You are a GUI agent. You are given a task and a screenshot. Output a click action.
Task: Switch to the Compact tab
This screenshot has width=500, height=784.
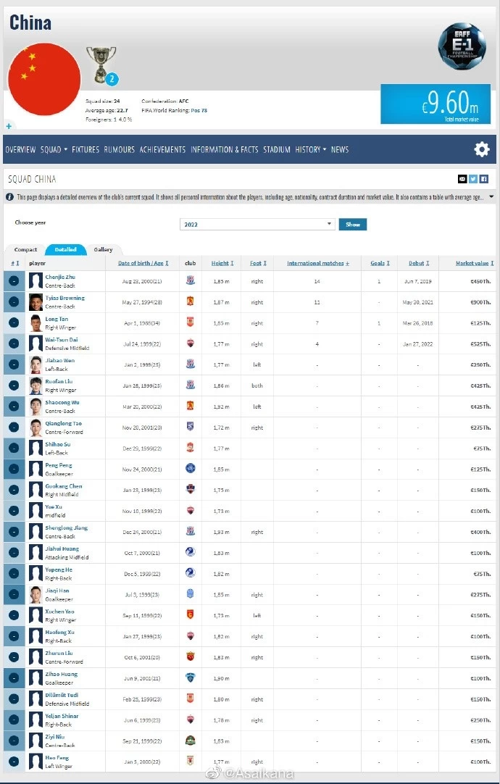pyautogui.click(x=25, y=249)
